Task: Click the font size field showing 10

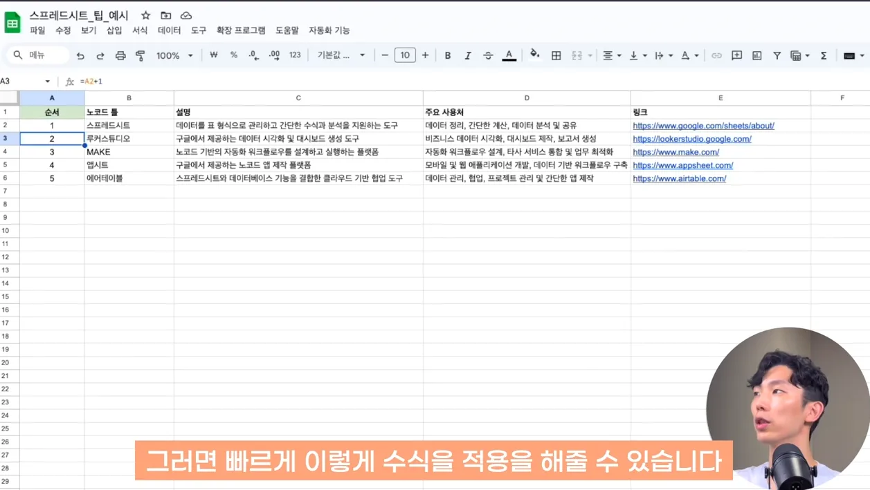Action: coord(405,55)
